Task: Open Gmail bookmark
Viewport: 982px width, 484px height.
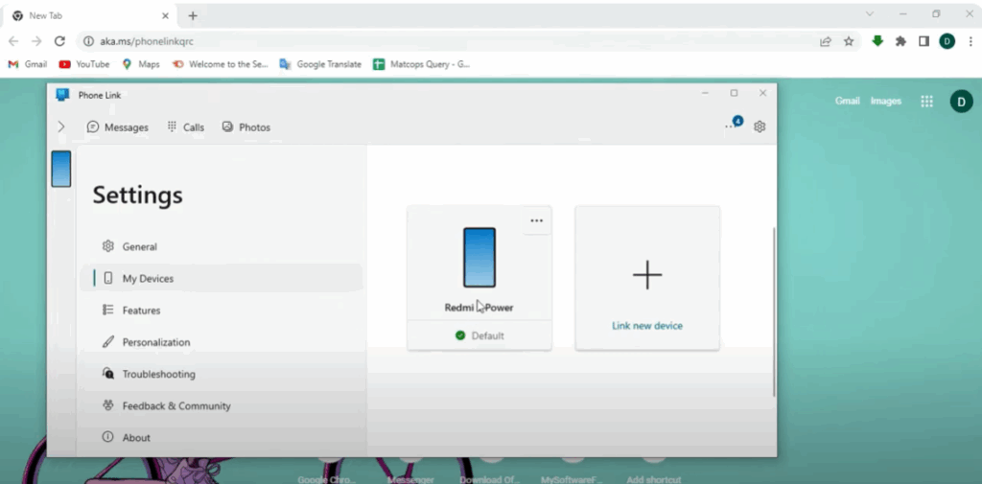Action: 28,64
